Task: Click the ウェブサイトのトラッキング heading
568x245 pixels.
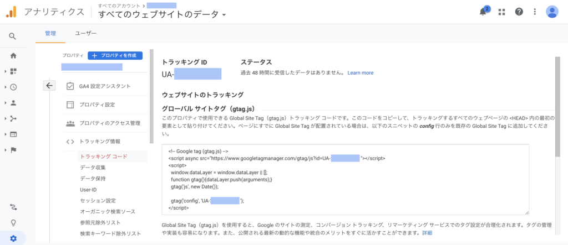Action: point(202,95)
